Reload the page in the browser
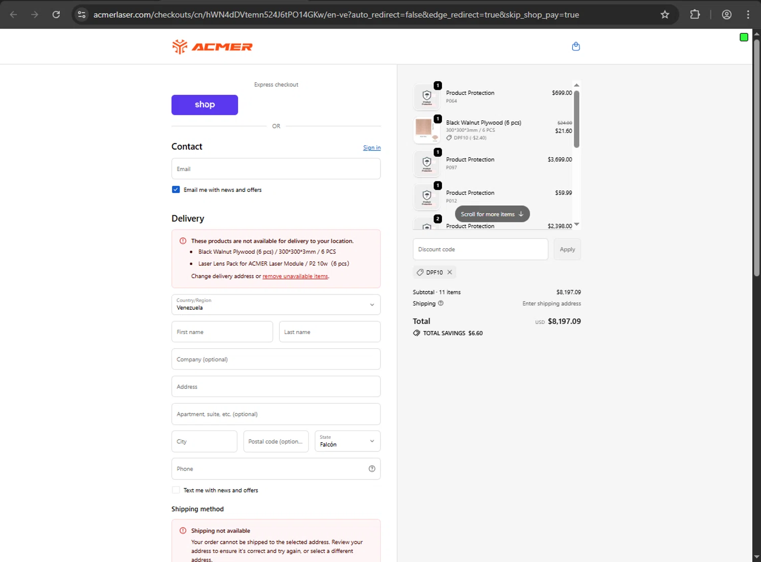The image size is (761, 562). click(56, 15)
